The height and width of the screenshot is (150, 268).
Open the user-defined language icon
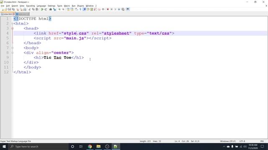click(88, 9)
